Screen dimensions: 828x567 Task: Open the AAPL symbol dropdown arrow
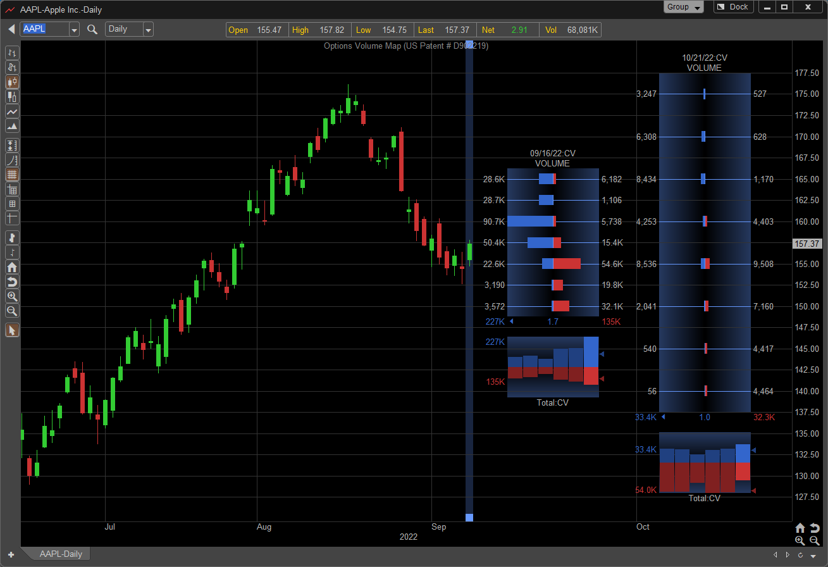point(74,29)
